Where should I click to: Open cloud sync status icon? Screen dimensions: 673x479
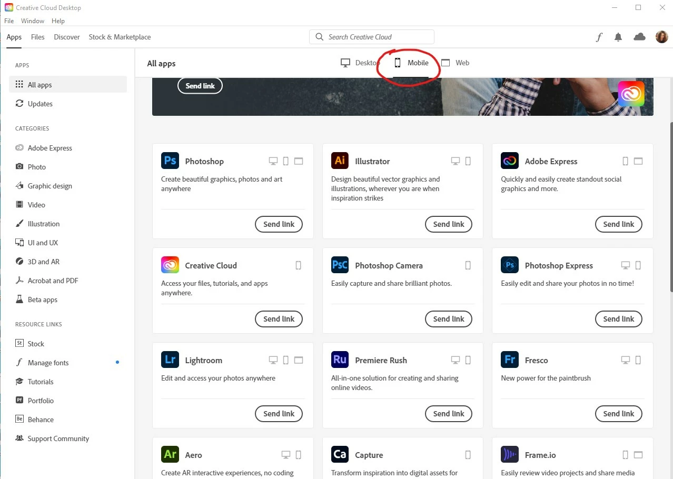[639, 37]
